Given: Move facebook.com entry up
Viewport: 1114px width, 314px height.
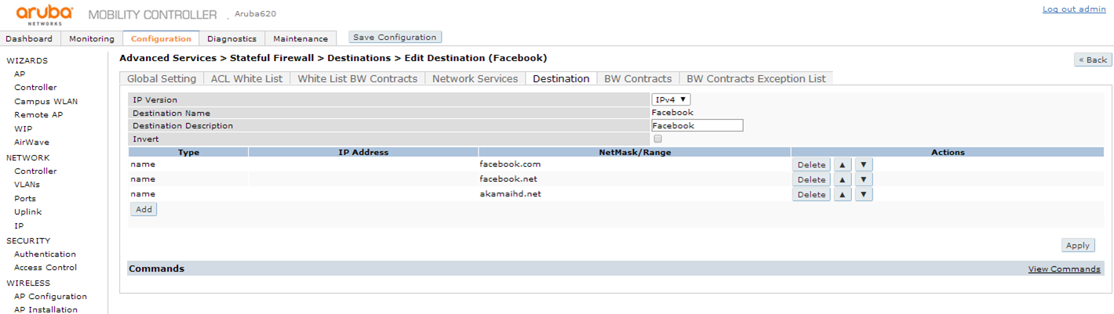Looking at the screenshot, I should tap(843, 164).
